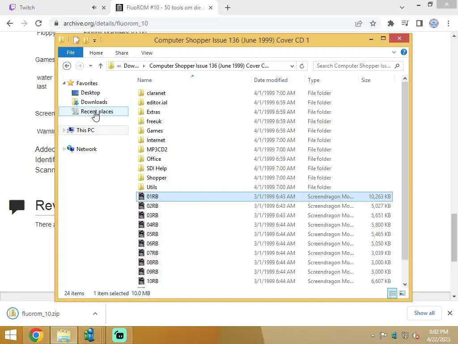Viewport: 458px width, 344px height.
Task: Expand the Explorer ribbon chevron
Action: (x=394, y=52)
